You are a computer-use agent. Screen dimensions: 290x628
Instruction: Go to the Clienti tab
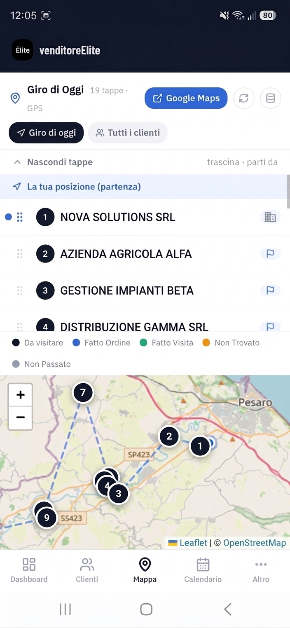87,570
